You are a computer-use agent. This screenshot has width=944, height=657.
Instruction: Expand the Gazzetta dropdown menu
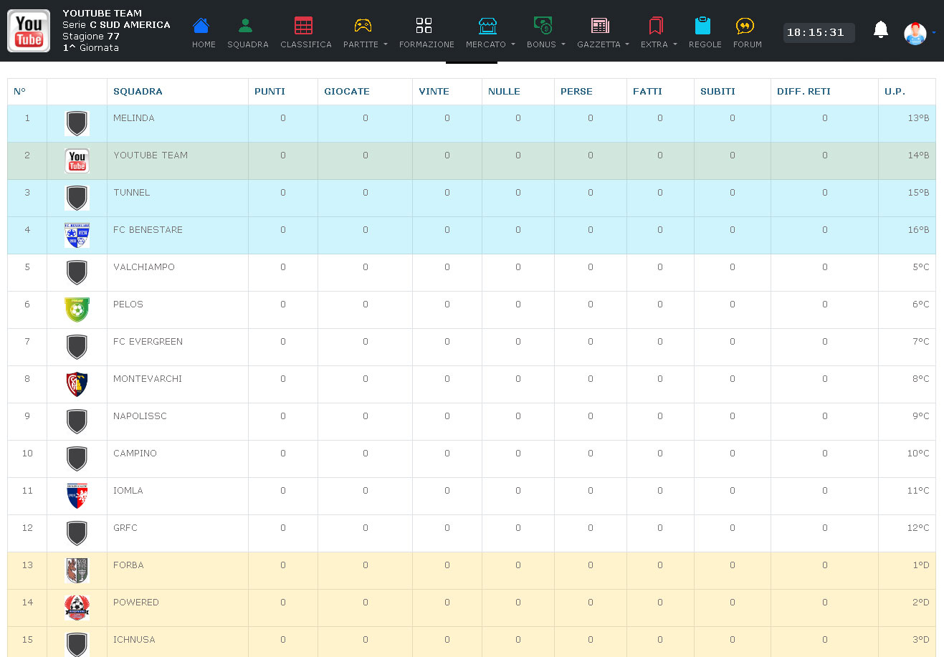pyautogui.click(x=627, y=44)
